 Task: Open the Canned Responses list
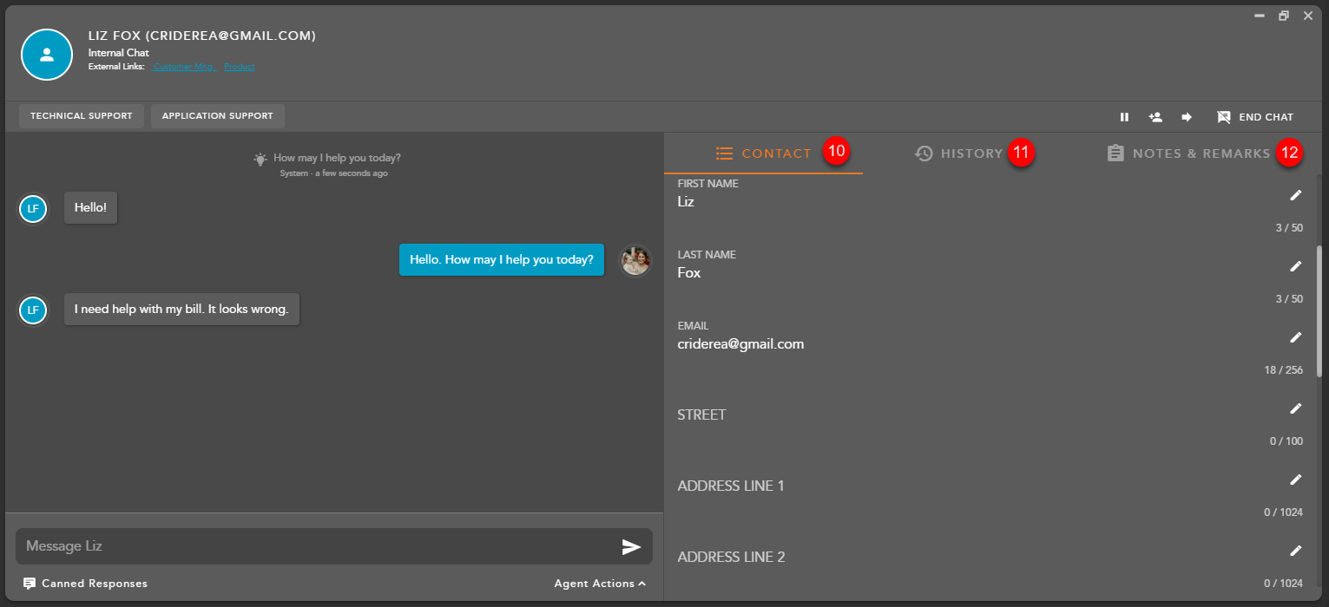tap(86, 584)
